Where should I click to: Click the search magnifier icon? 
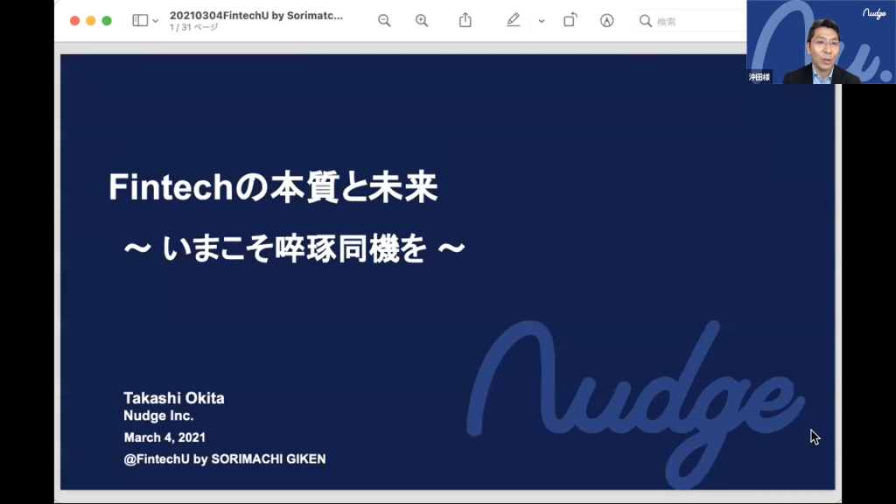click(645, 21)
